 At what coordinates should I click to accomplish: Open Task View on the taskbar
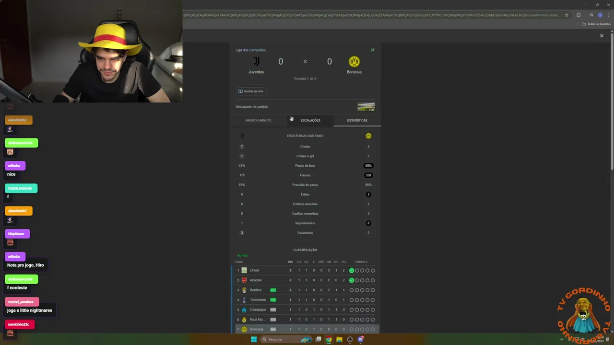click(318, 339)
